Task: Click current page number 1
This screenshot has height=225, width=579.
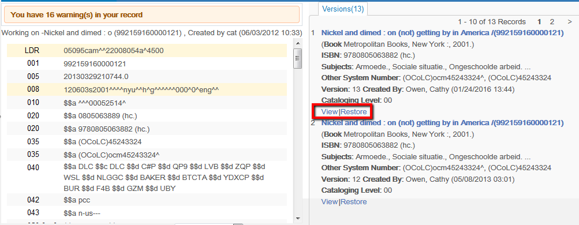Action: tap(540, 22)
